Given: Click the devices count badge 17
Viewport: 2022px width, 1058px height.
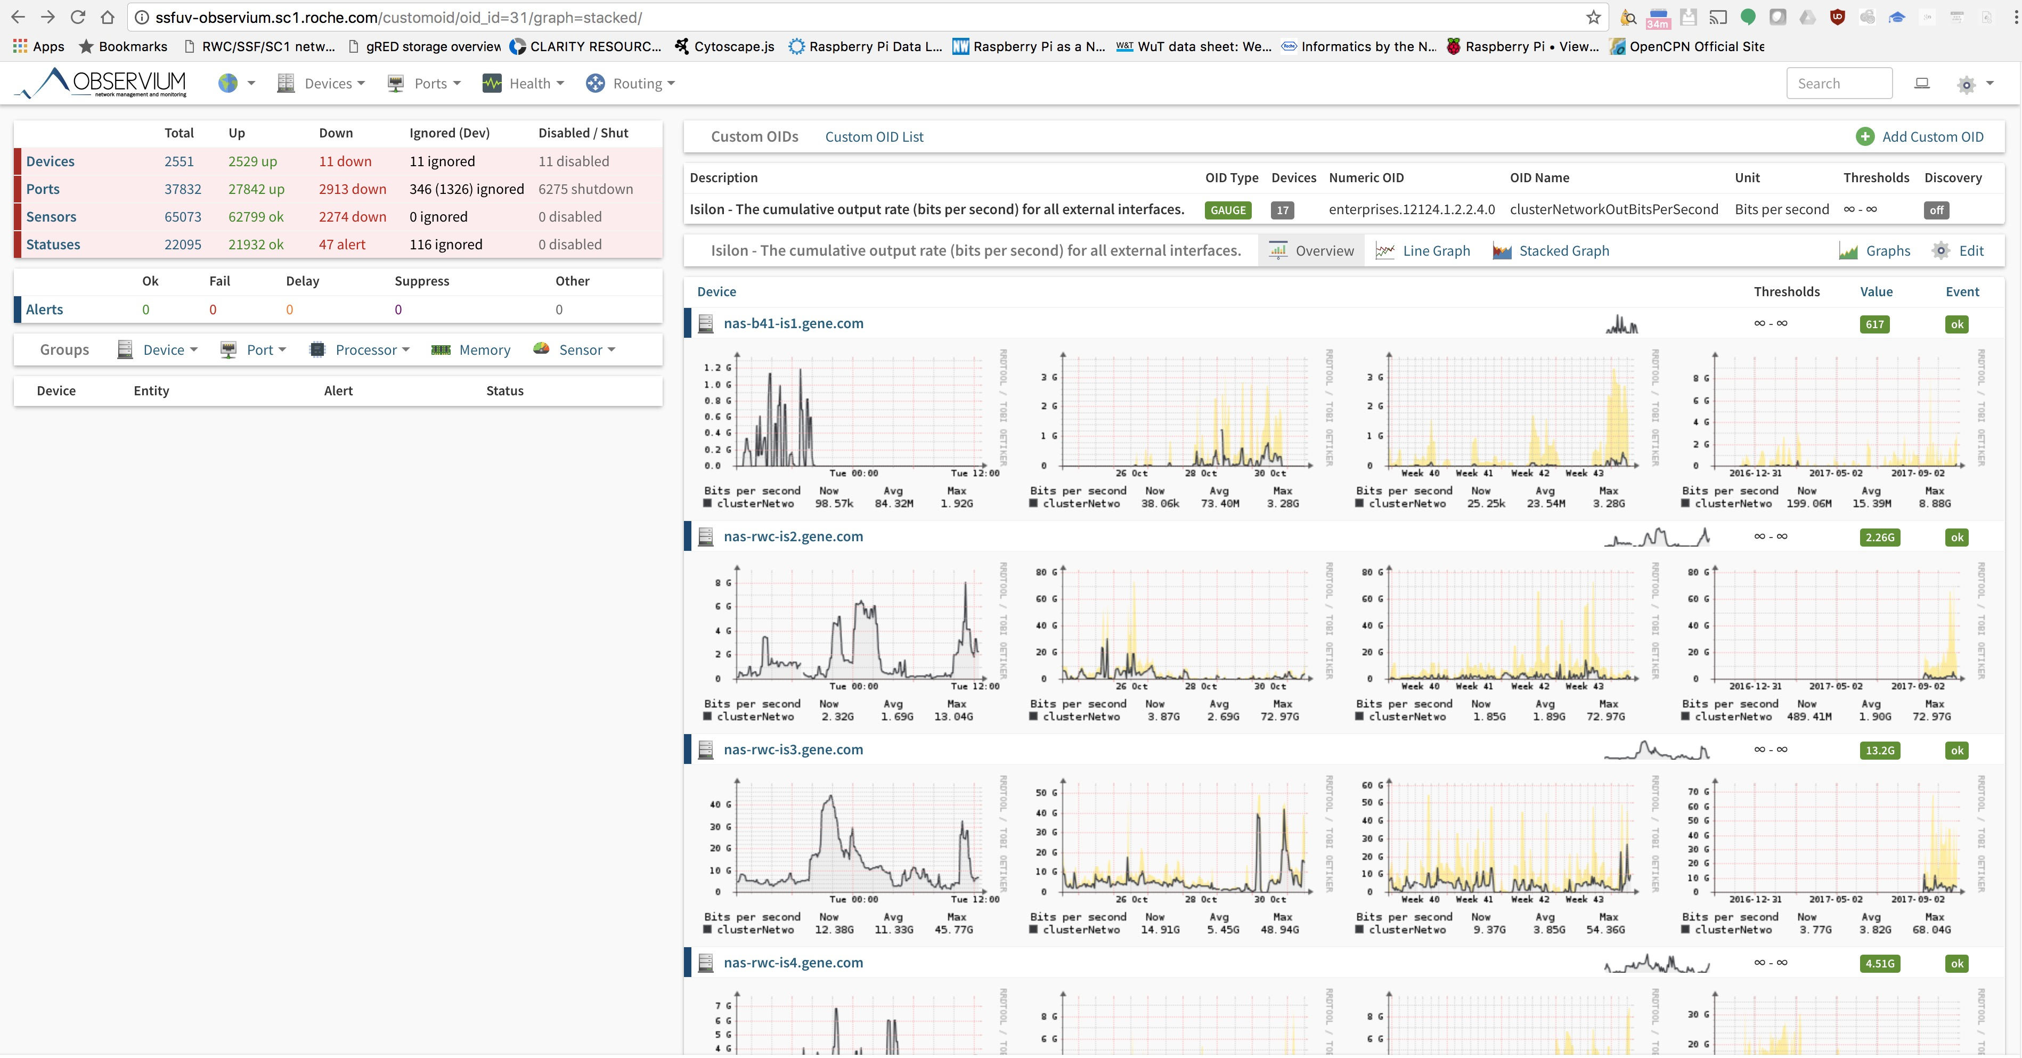Looking at the screenshot, I should [x=1282, y=209].
